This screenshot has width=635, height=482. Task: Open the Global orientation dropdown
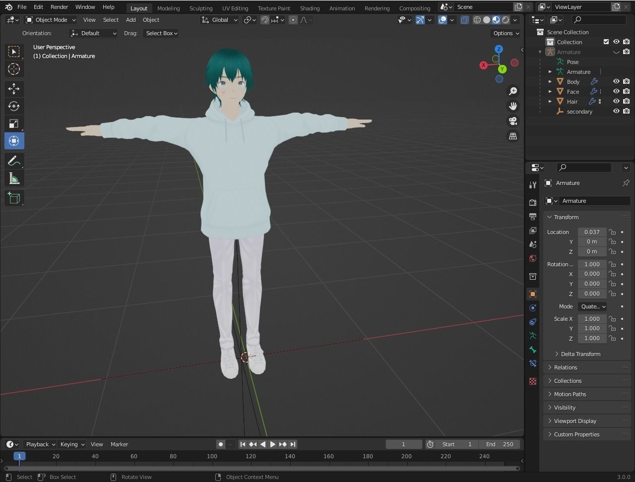pyautogui.click(x=219, y=20)
